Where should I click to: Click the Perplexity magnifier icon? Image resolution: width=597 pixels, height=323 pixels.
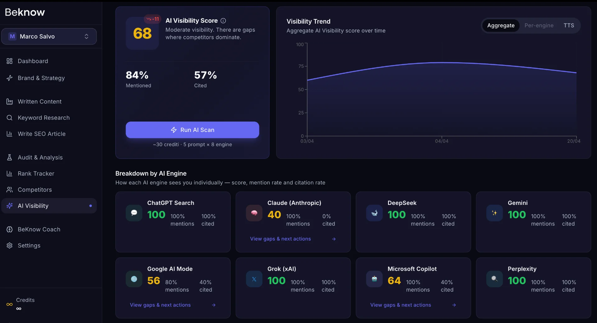tap(494, 279)
